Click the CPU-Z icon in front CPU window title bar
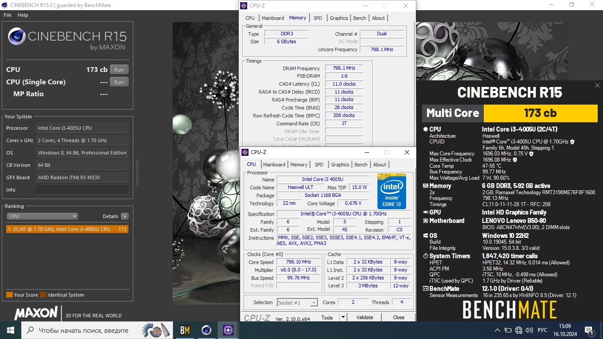Viewport: 603px width, 339px height. (x=245, y=152)
